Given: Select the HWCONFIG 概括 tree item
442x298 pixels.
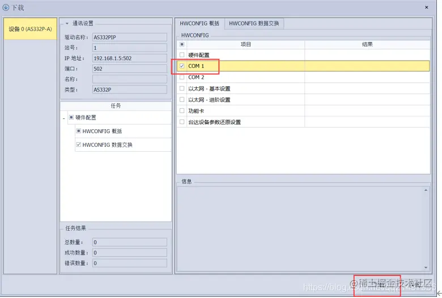Looking at the screenshot, I should [x=102, y=131].
